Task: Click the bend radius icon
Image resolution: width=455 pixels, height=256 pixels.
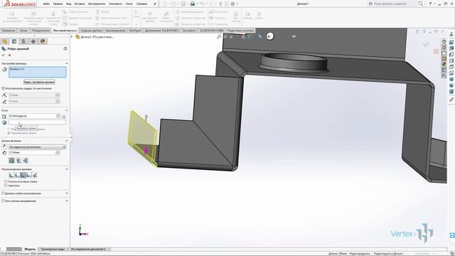Action: 4,95
